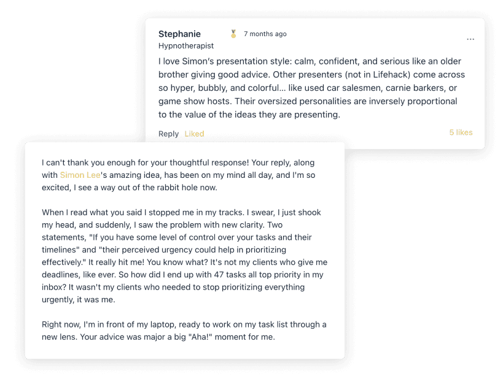Click the medal badge beside Stephanie
Viewport: 503px width, 379px height.
pos(233,34)
